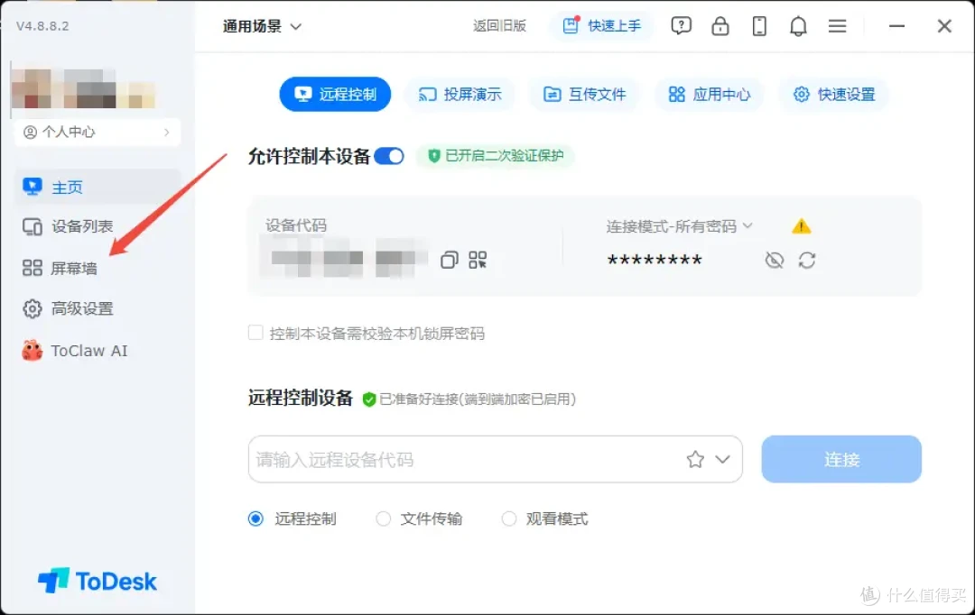Screen dimensions: 975x615
Task: Close the ToDesk window
Action: [x=944, y=26]
